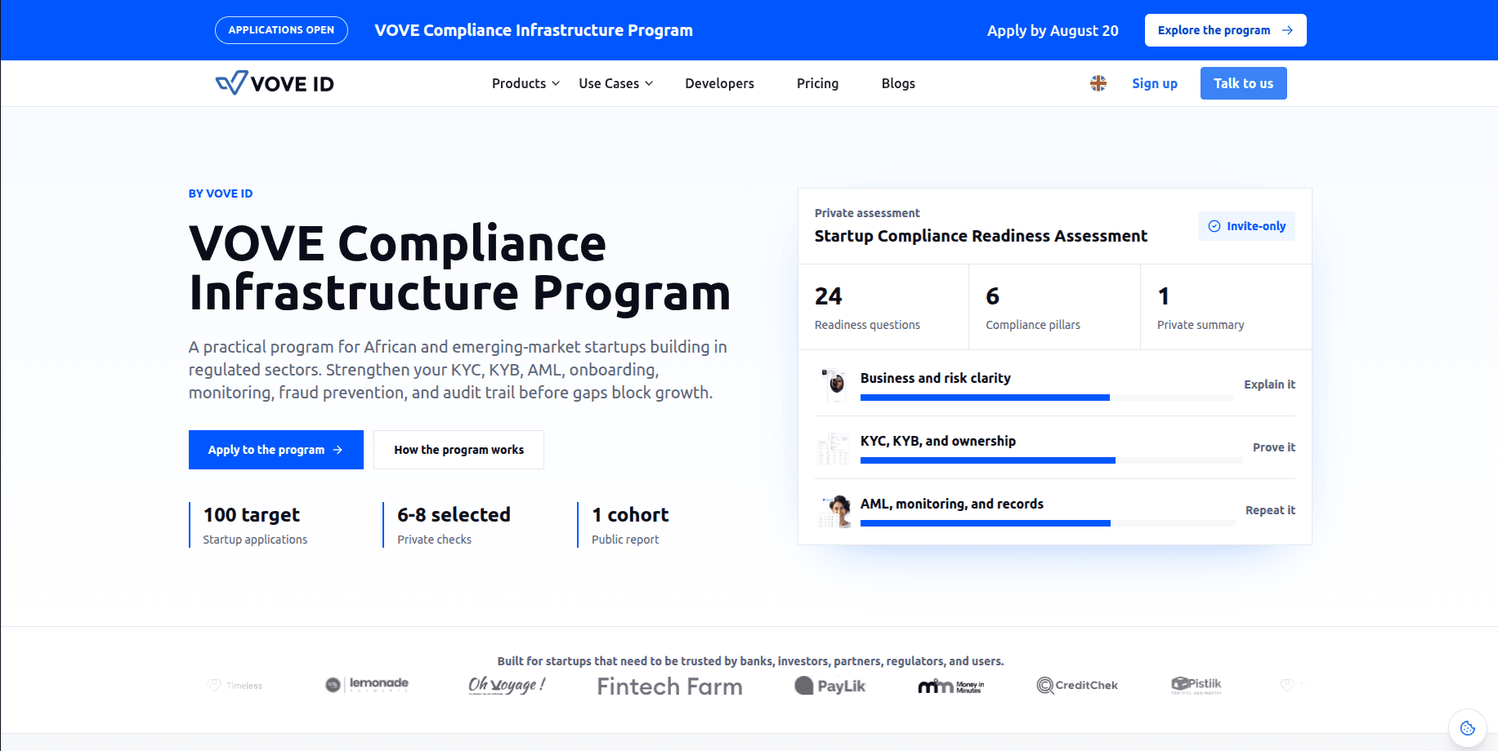
Task: Click the Explain it label
Action: click(1269, 384)
